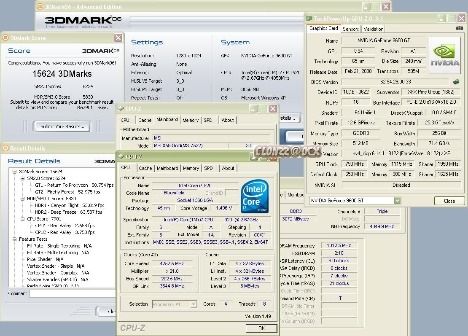The width and height of the screenshot is (468, 336).
Task: Collapse the SM2.0 Score: 6224 node
Action: 22,178
